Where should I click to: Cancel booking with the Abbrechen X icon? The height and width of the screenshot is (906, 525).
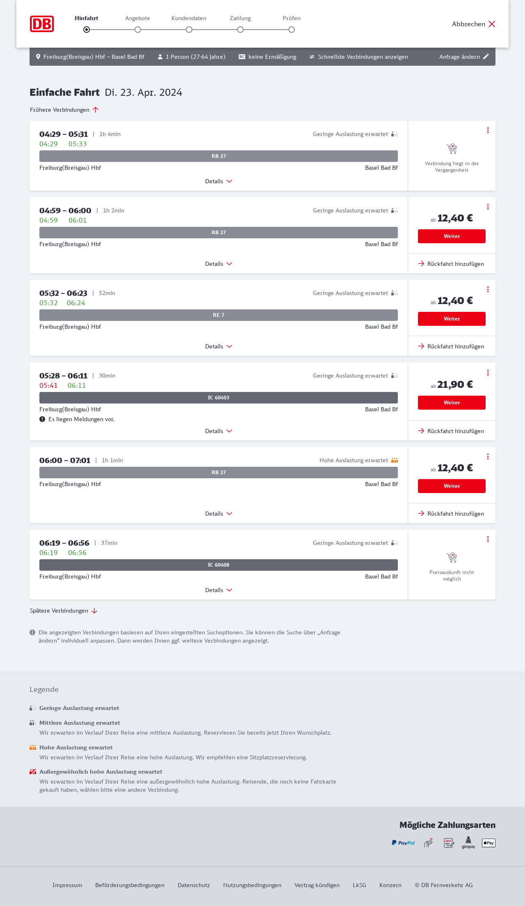point(492,24)
